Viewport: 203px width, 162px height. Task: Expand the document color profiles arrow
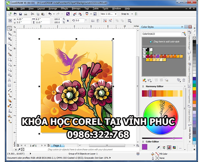pyautogui.click(x=110, y=158)
